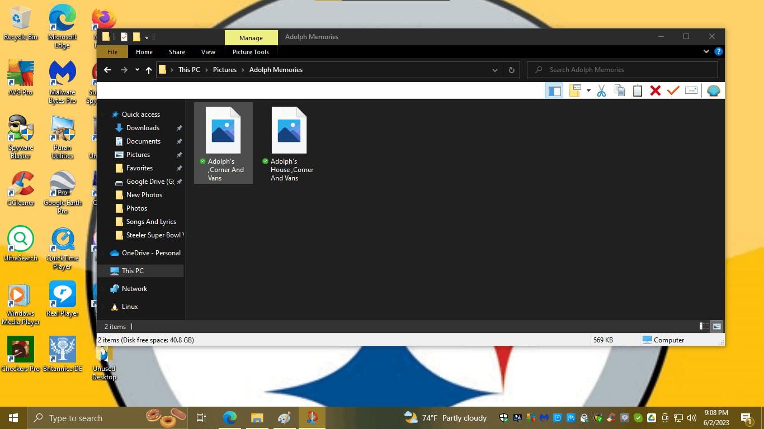The width and height of the screenshot is (764, 429).
Task: Refresh the Adolph Memories folder
Action: coord(511,70)
